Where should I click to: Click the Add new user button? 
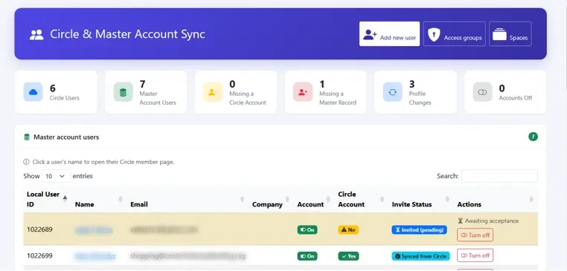[389, 34]
